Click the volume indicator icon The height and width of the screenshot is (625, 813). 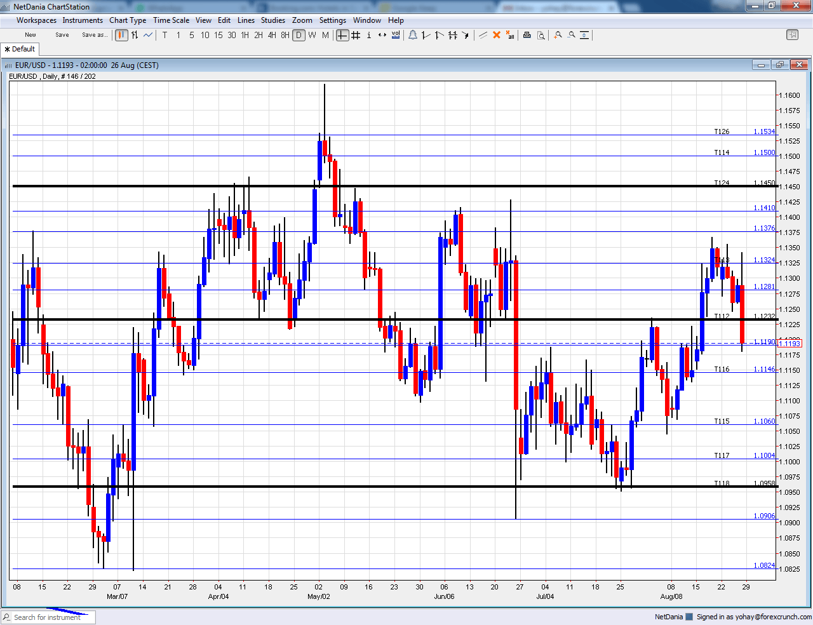point(396,35)
